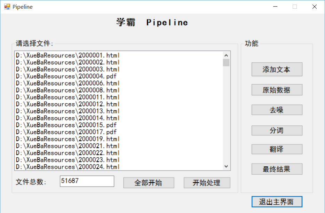Click the file list scrollbar thumb
This screenshot has width=325, height=213.
click(x=226, y=63)
